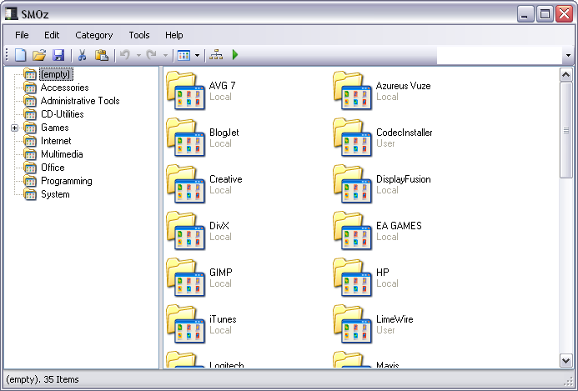Click the Cut scissors icon
The width and height of the screenshot is (578, 391).
[x=83, y=55]
